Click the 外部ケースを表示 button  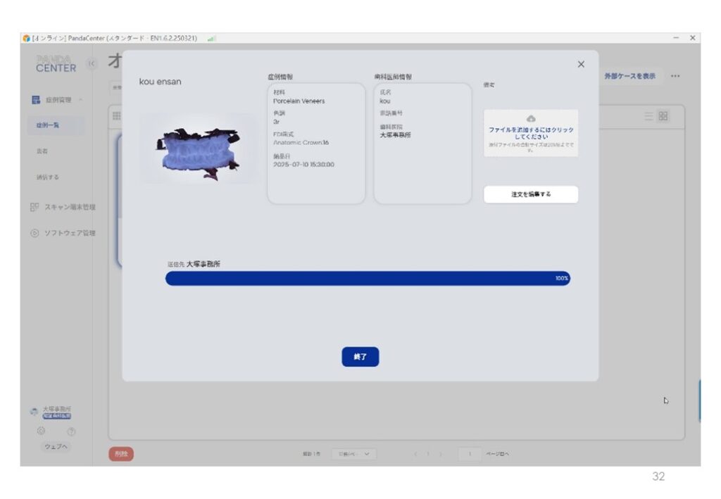pyautogui.click(x=629, y=76)
